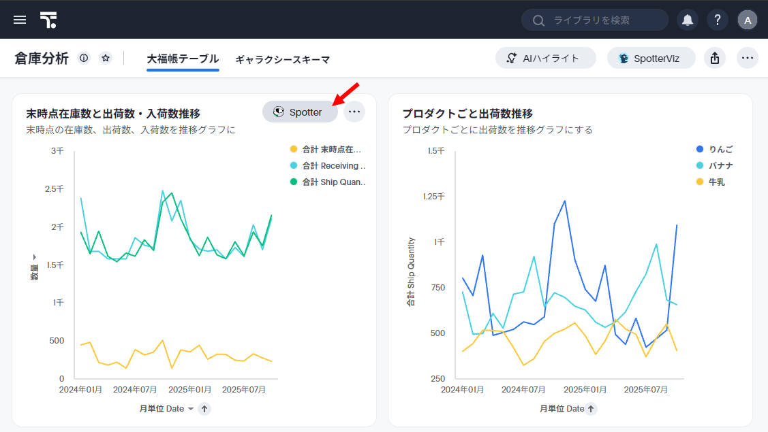Open the user profile avatar
The image size is (768, 432).
748,20
